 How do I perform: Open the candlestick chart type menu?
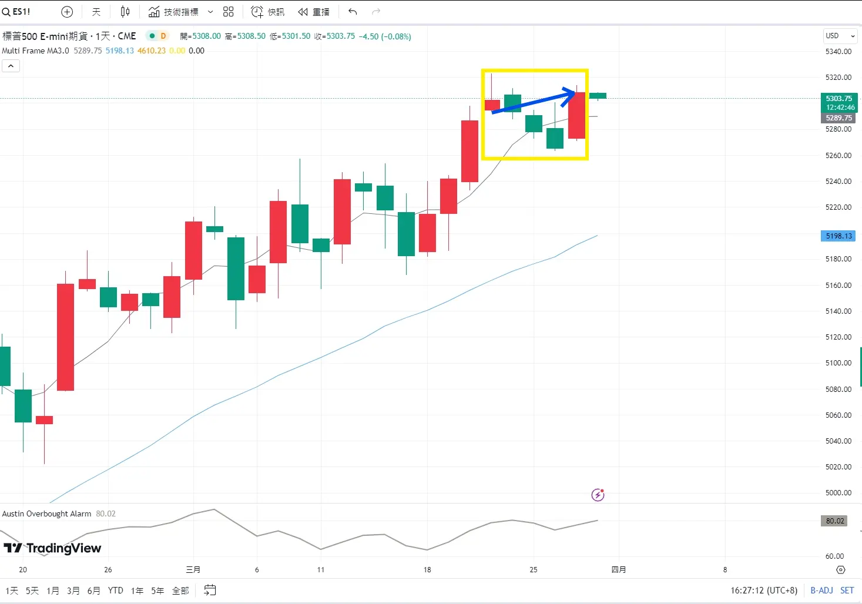pos(125,12)
